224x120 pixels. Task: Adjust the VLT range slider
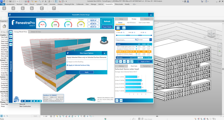pyautogui.click(x=146, y=35)
